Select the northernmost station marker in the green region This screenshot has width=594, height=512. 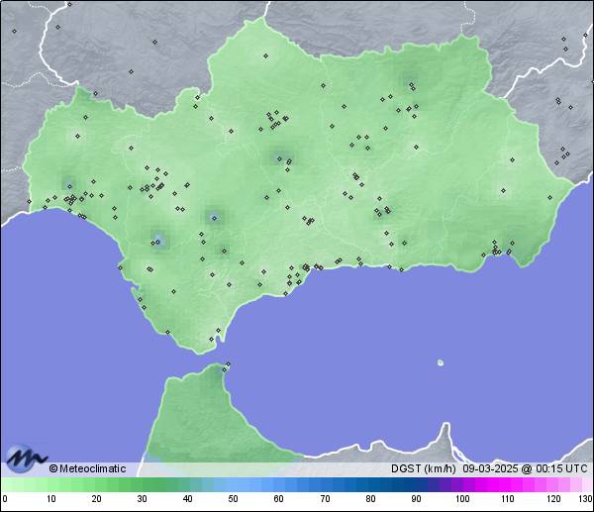266,56
